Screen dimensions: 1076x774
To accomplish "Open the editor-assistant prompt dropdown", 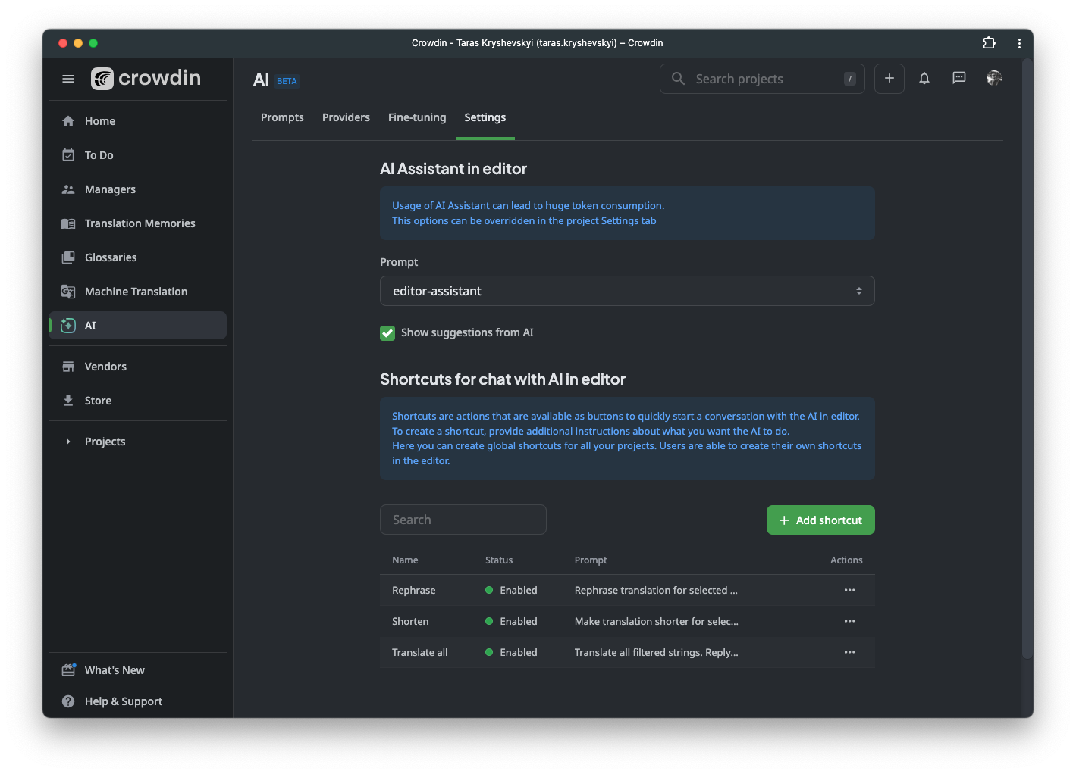I will (x=627, y=291).
